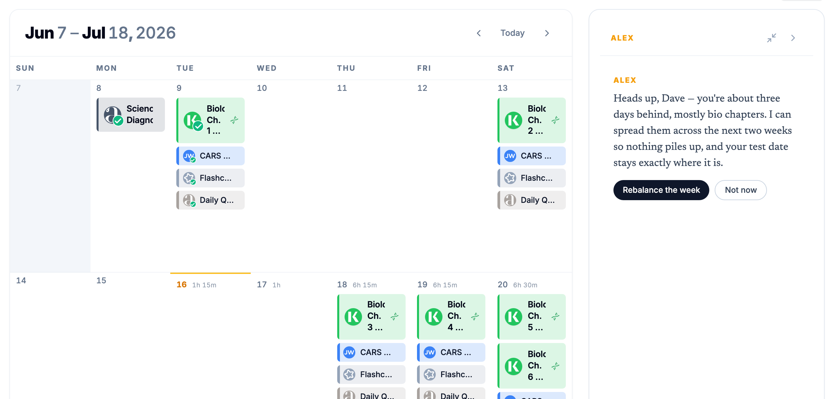834x399 pixels.
Task: Select date 17 with 1h label
Action: (262, 285)
